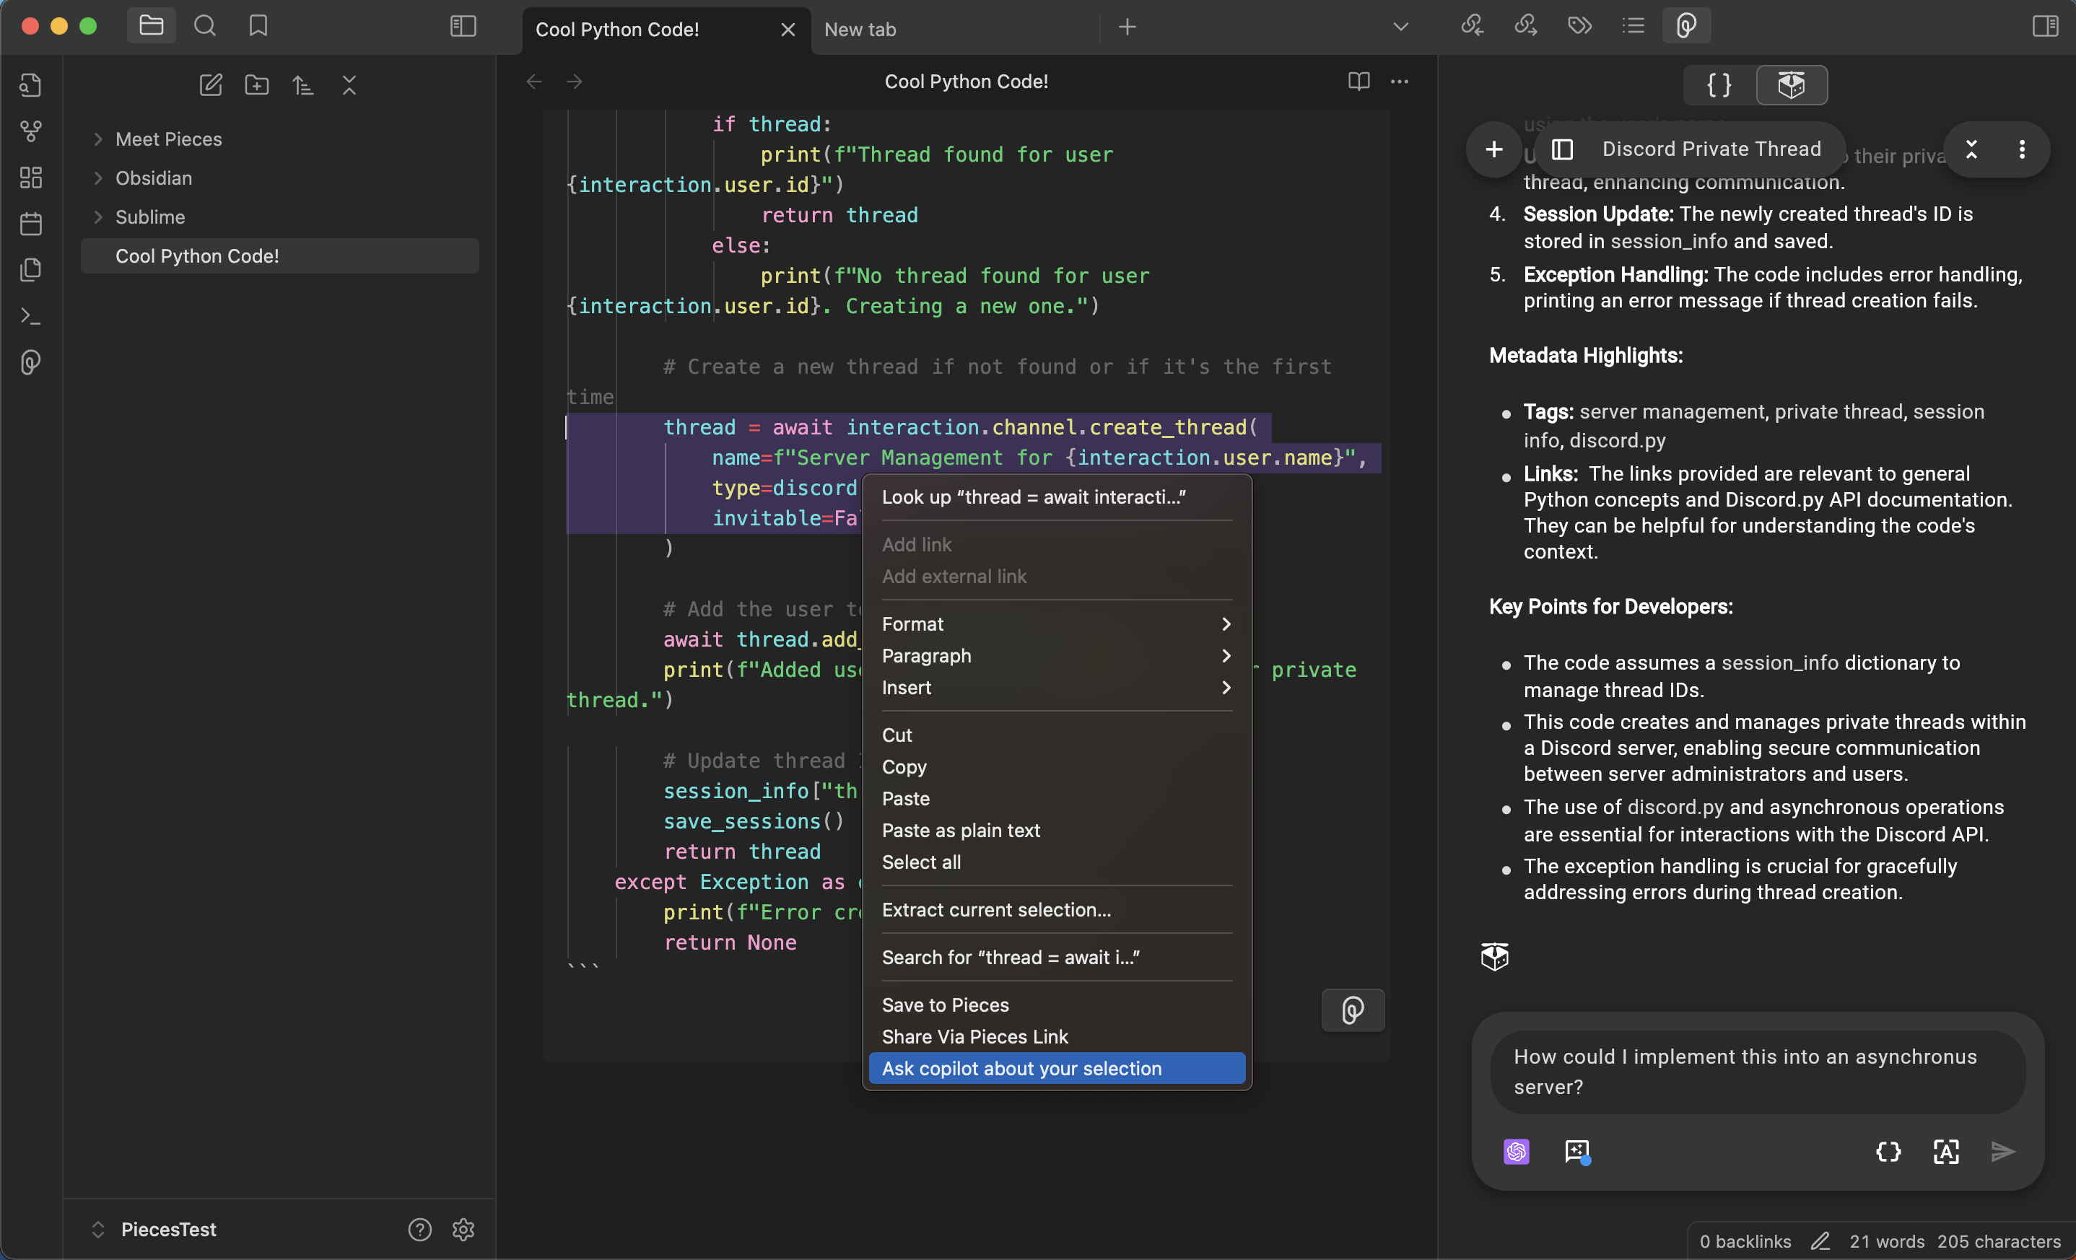Open the command palette terminal icon
Image resolution: width=2076 pixels, height=1260 pixels.
pyautogui.click(x=31, y=317)
